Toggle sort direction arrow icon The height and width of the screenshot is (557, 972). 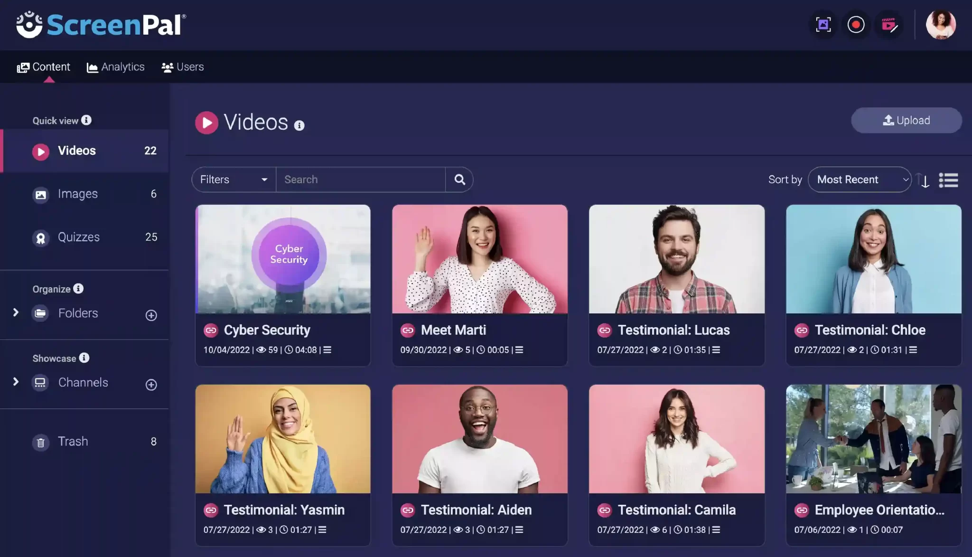(x=925, y=179)
